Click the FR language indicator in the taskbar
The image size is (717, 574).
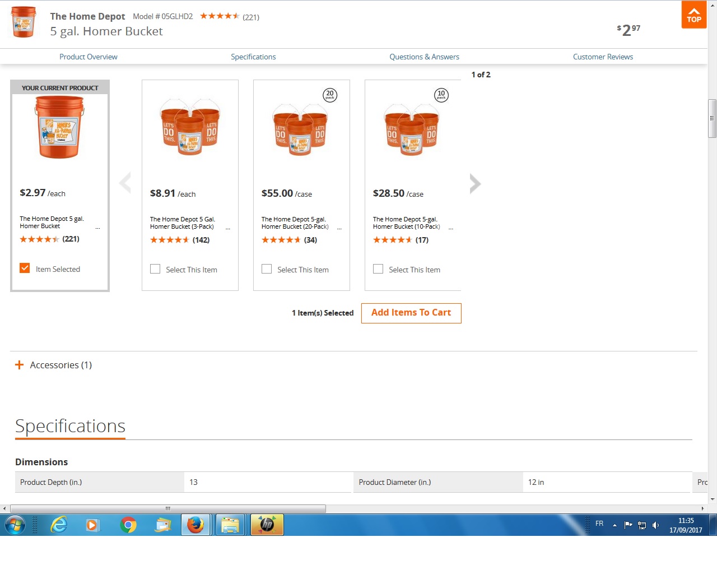point(599,524)
